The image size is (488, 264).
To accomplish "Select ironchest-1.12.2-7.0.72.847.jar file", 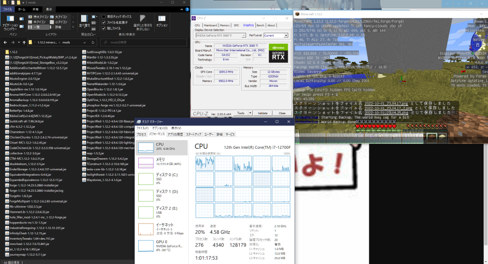I will [27, 244].
